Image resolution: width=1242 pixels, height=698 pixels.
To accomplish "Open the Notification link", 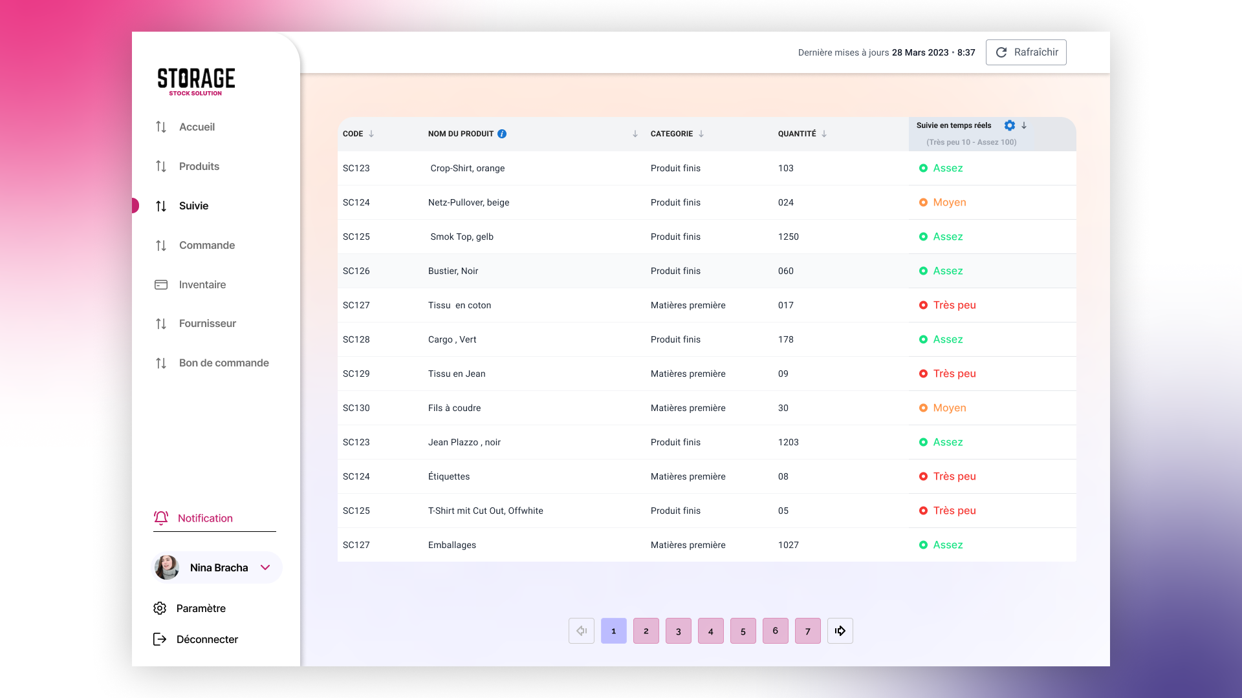I will tap(205, 518).
